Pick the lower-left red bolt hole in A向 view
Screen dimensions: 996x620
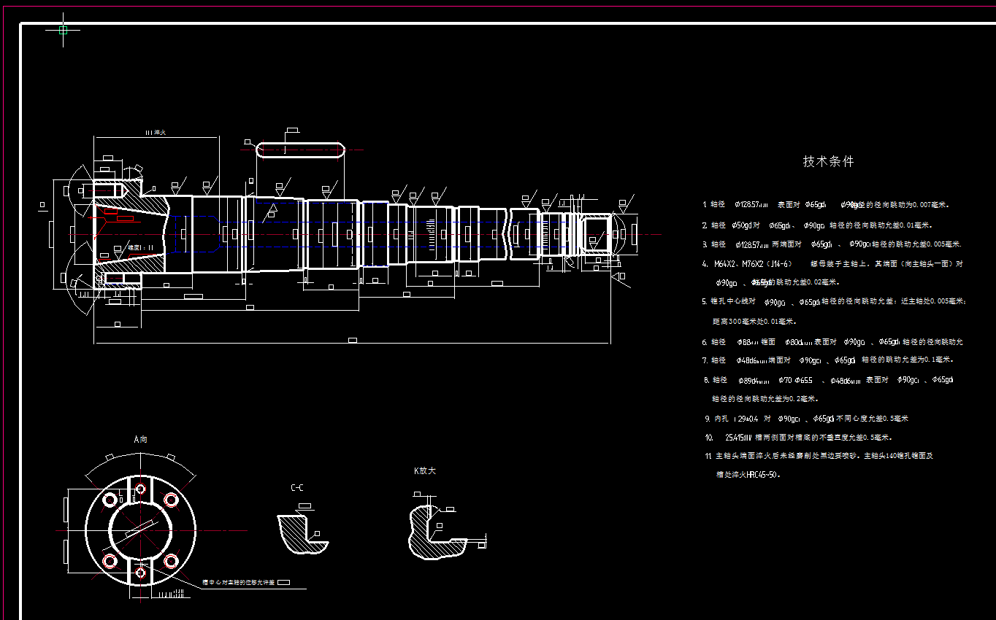click(110, 561)
